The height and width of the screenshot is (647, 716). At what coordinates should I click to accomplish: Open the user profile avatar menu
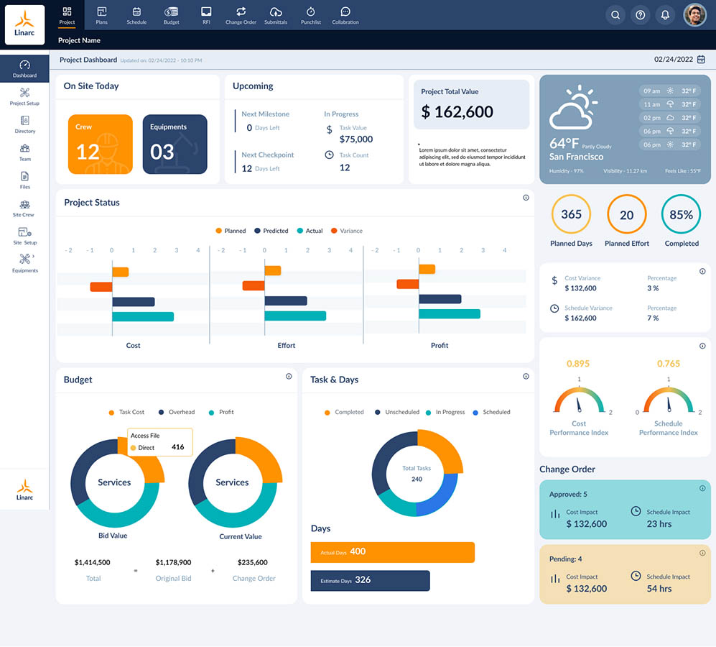[x=695, y=15]
